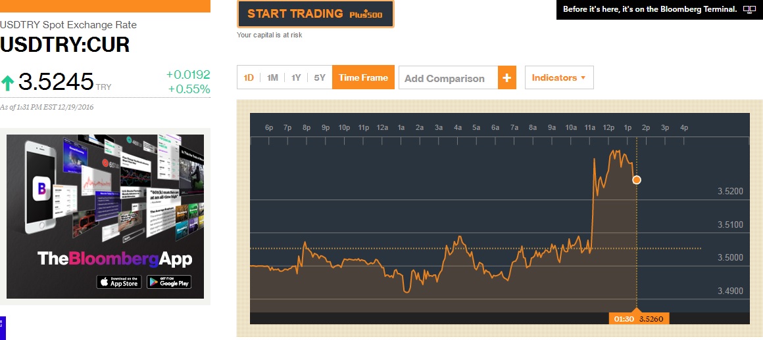Click START TRADING Plus500 button

315,14
